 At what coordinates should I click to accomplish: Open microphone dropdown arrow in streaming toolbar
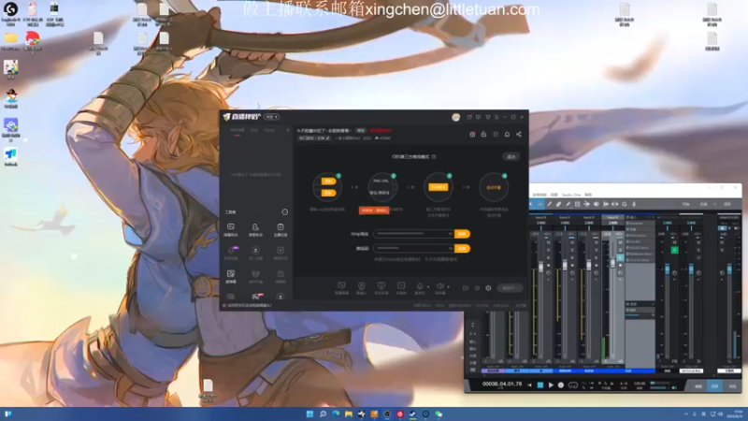[x=428, y=287]
